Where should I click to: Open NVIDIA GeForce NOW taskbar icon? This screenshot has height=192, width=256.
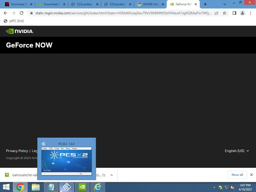point(82,187)
